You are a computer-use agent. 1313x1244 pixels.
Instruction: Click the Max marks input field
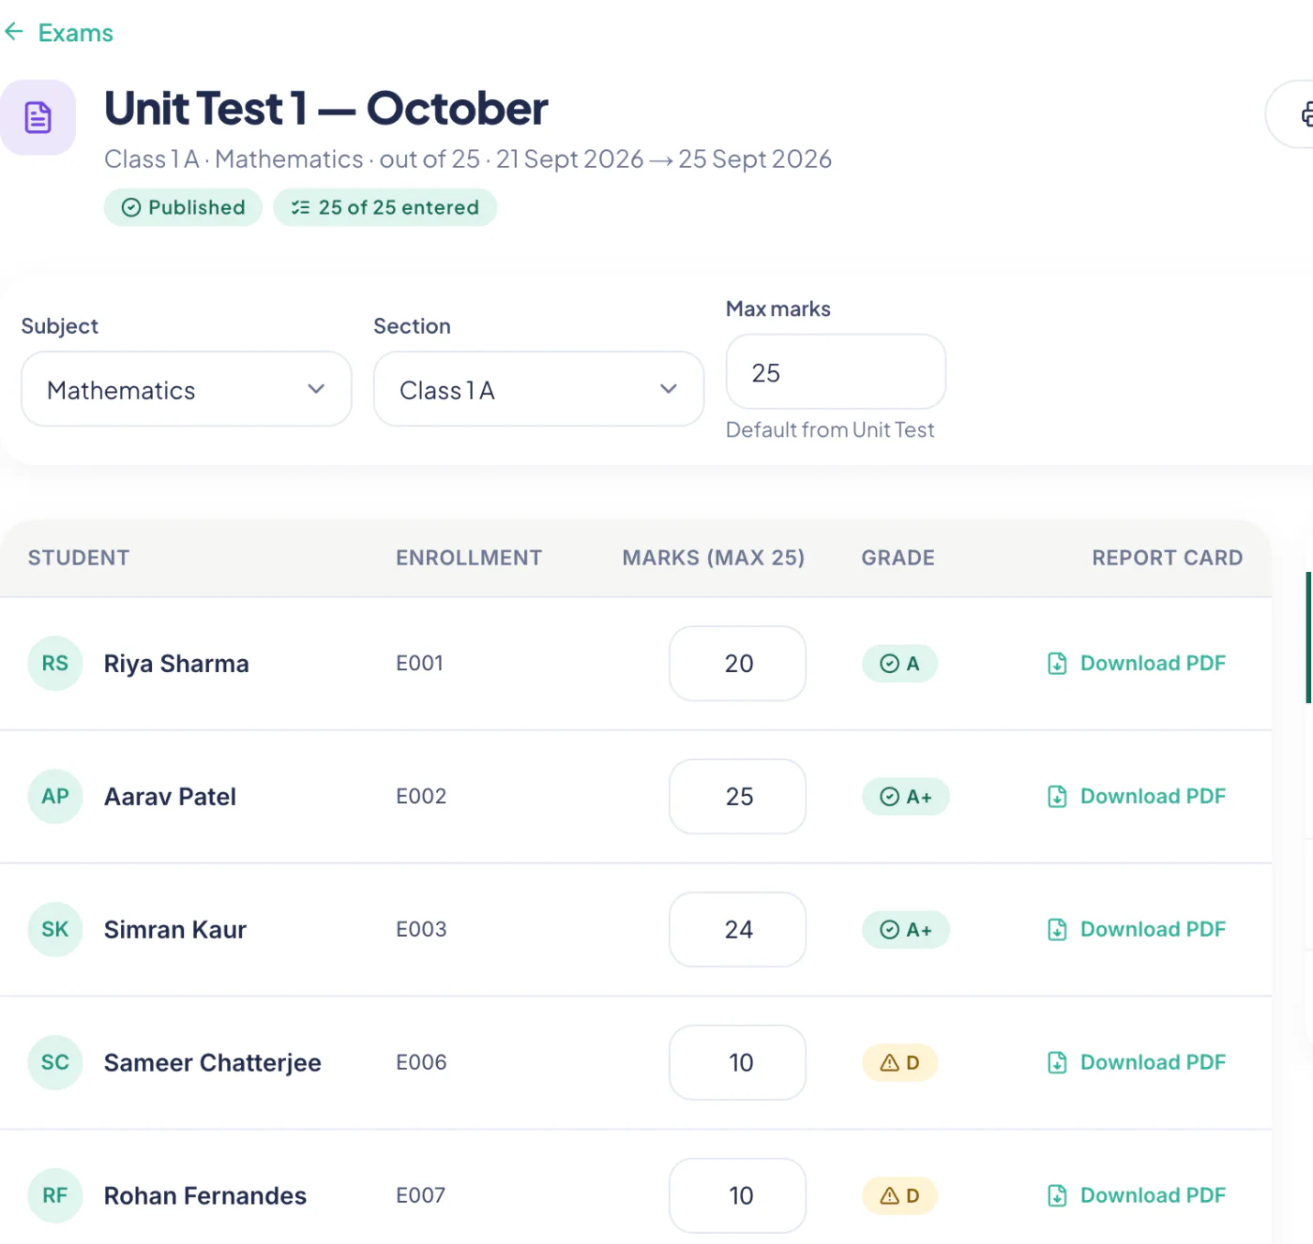click(x=836, y=372)
